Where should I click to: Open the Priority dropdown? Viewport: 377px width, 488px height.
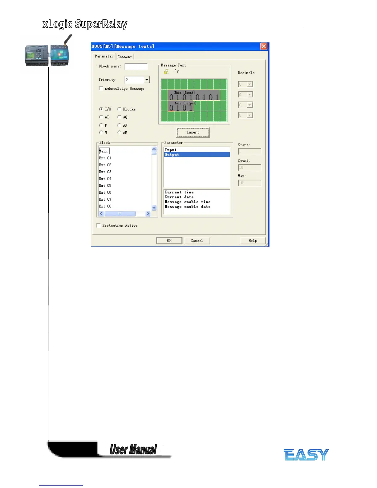147,80
